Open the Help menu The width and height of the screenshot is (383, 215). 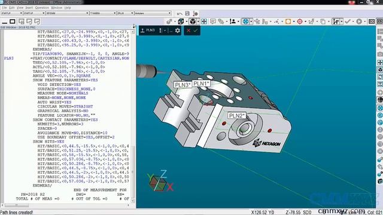(x=68, y=8)
